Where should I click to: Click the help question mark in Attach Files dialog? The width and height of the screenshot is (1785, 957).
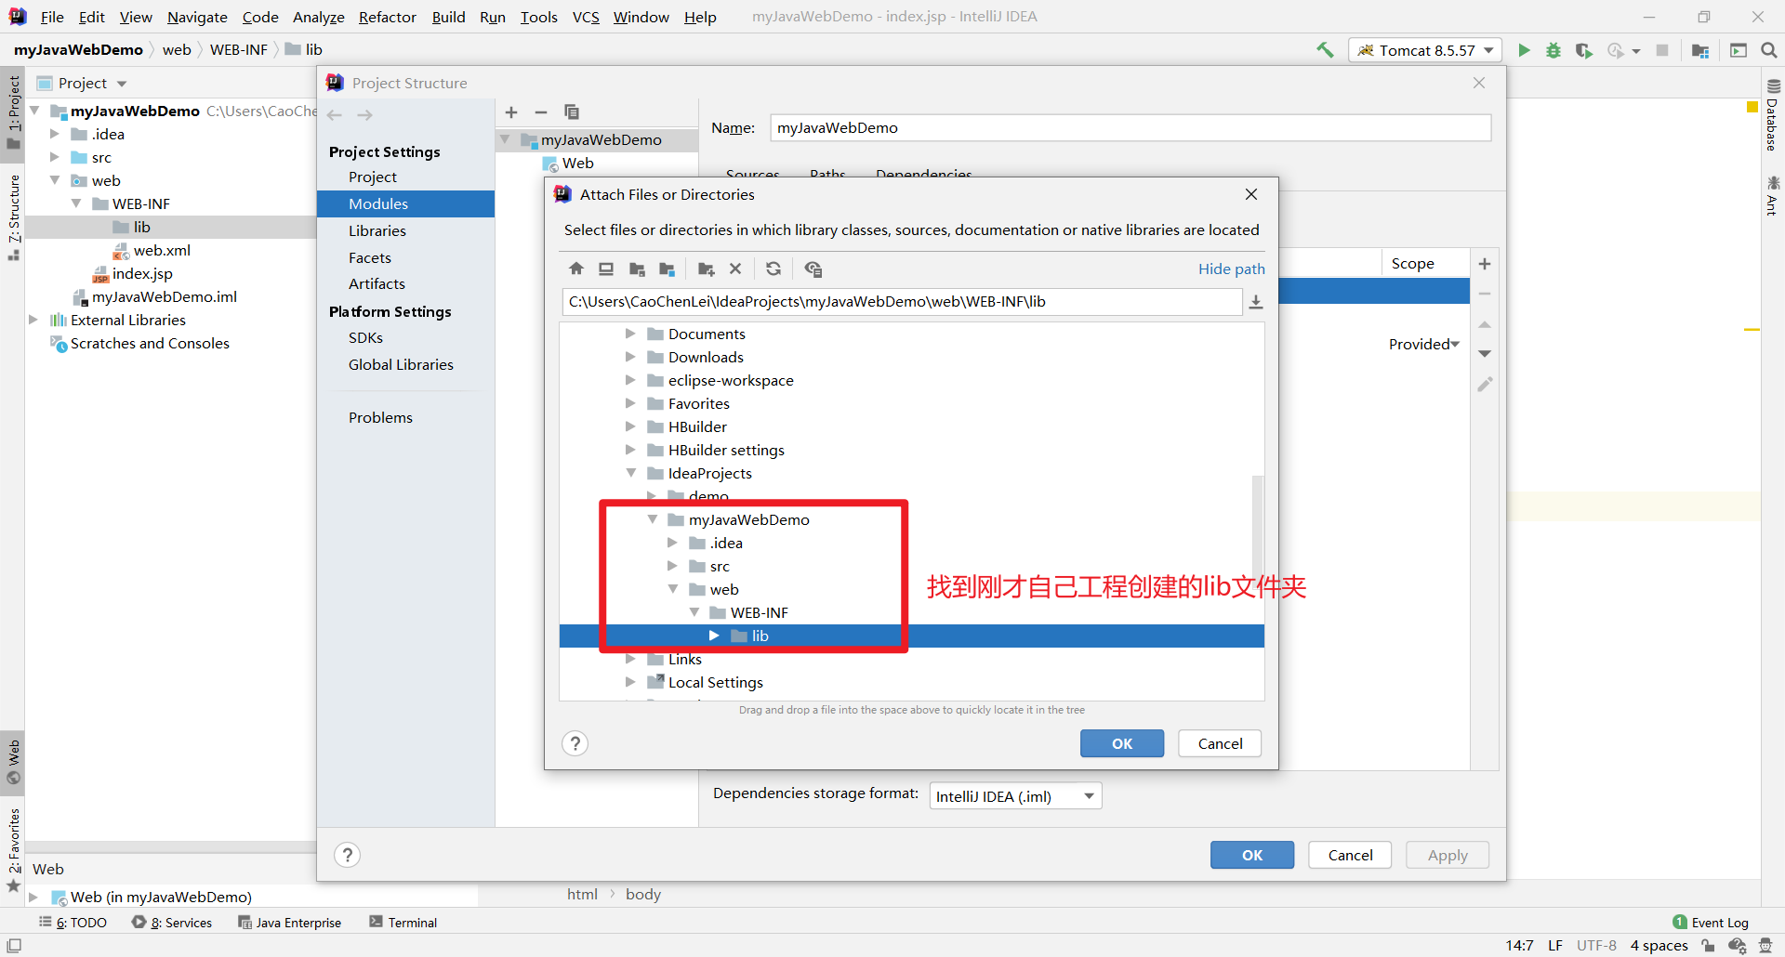pyautogui.click(x=575, y=743)
